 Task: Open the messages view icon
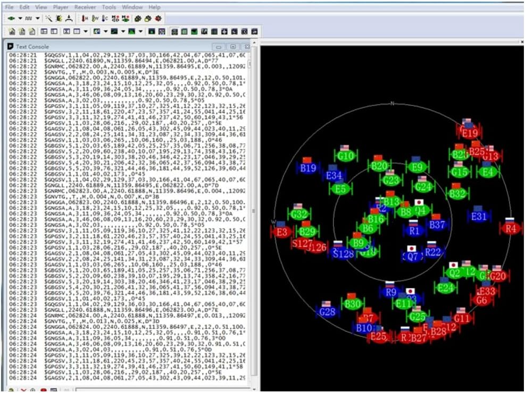click(x=44, y=32)
